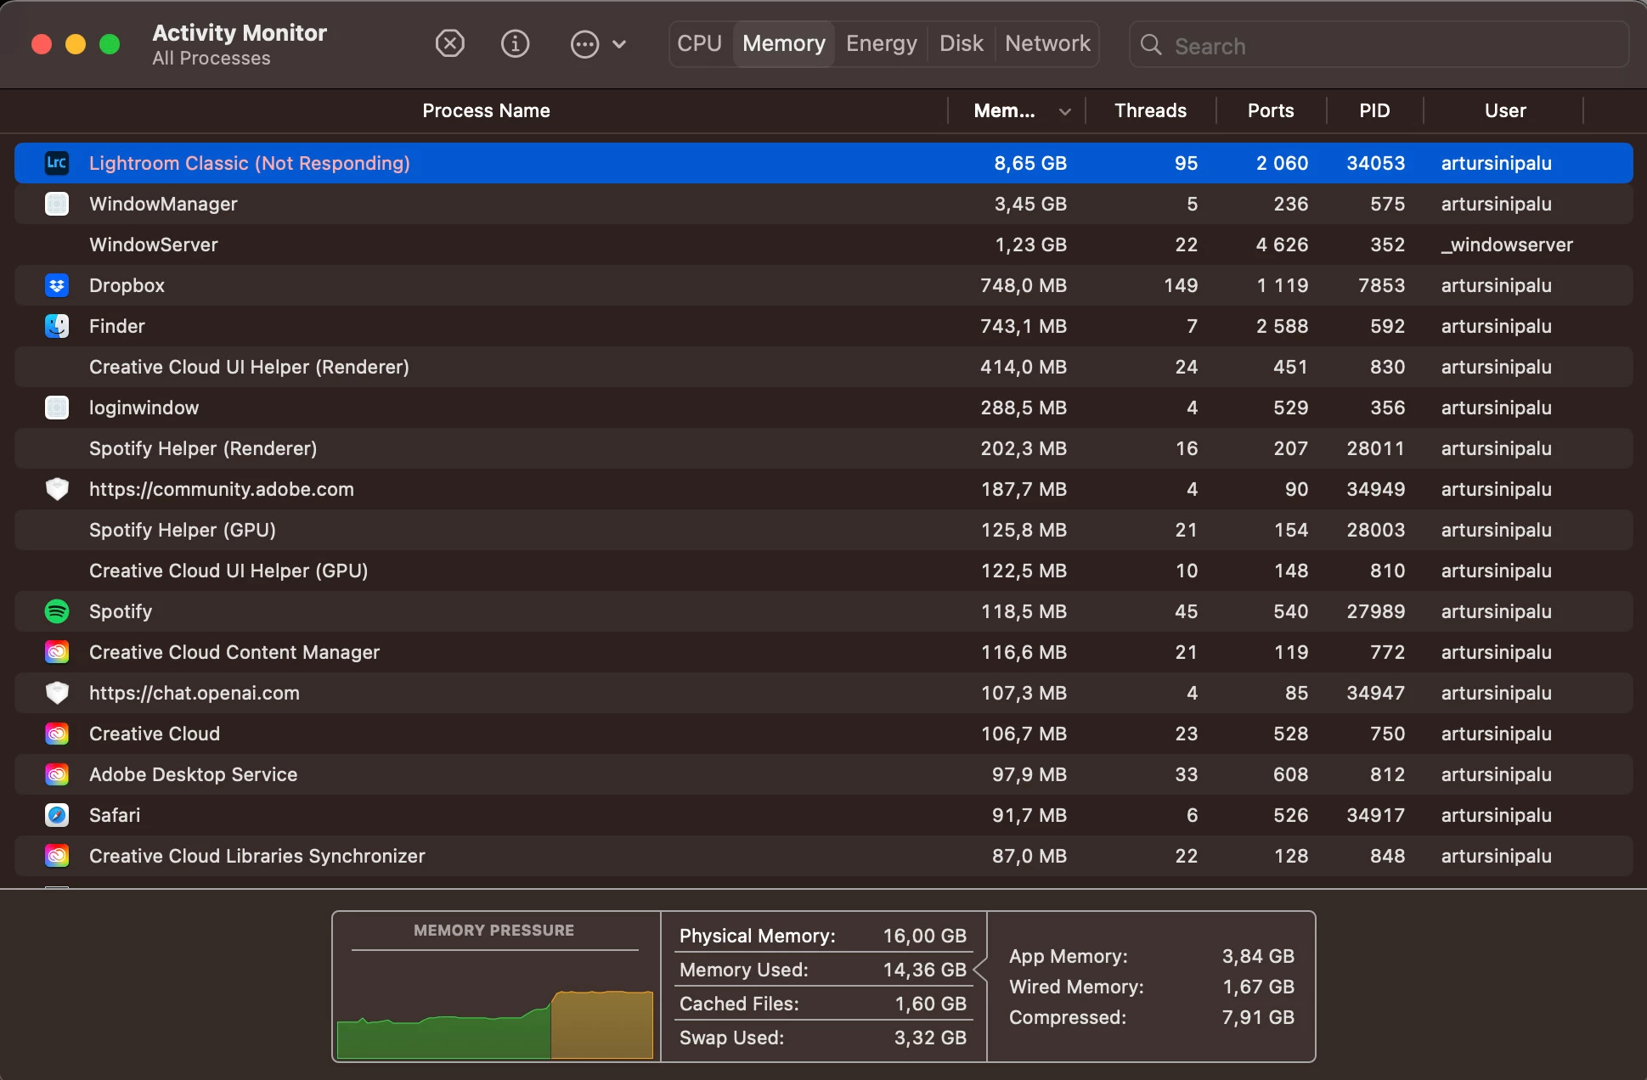Click the Dropbox app icon
Viewport: 1647px width, 1080px height.
point(56,285)
